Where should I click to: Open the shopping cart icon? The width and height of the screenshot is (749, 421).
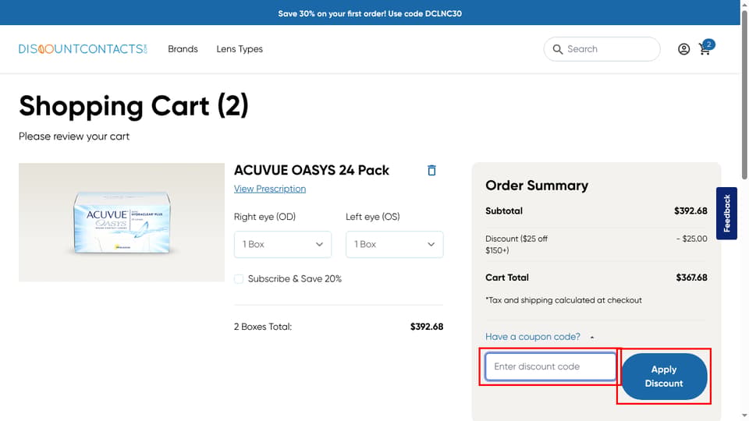pos(705,48)
